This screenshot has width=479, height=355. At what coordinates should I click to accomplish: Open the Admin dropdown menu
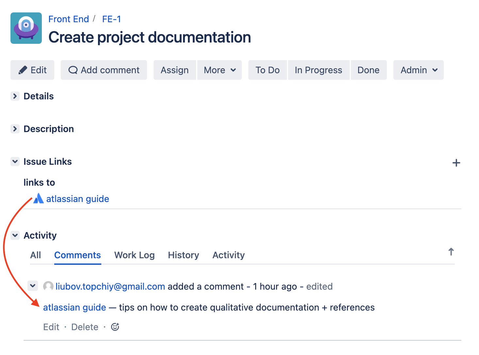coord(419,70)
